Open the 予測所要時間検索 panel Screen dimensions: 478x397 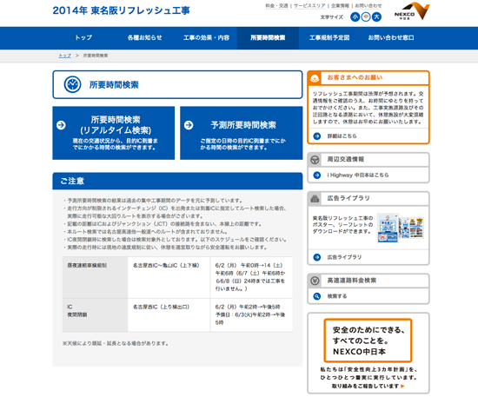[241, 133]
